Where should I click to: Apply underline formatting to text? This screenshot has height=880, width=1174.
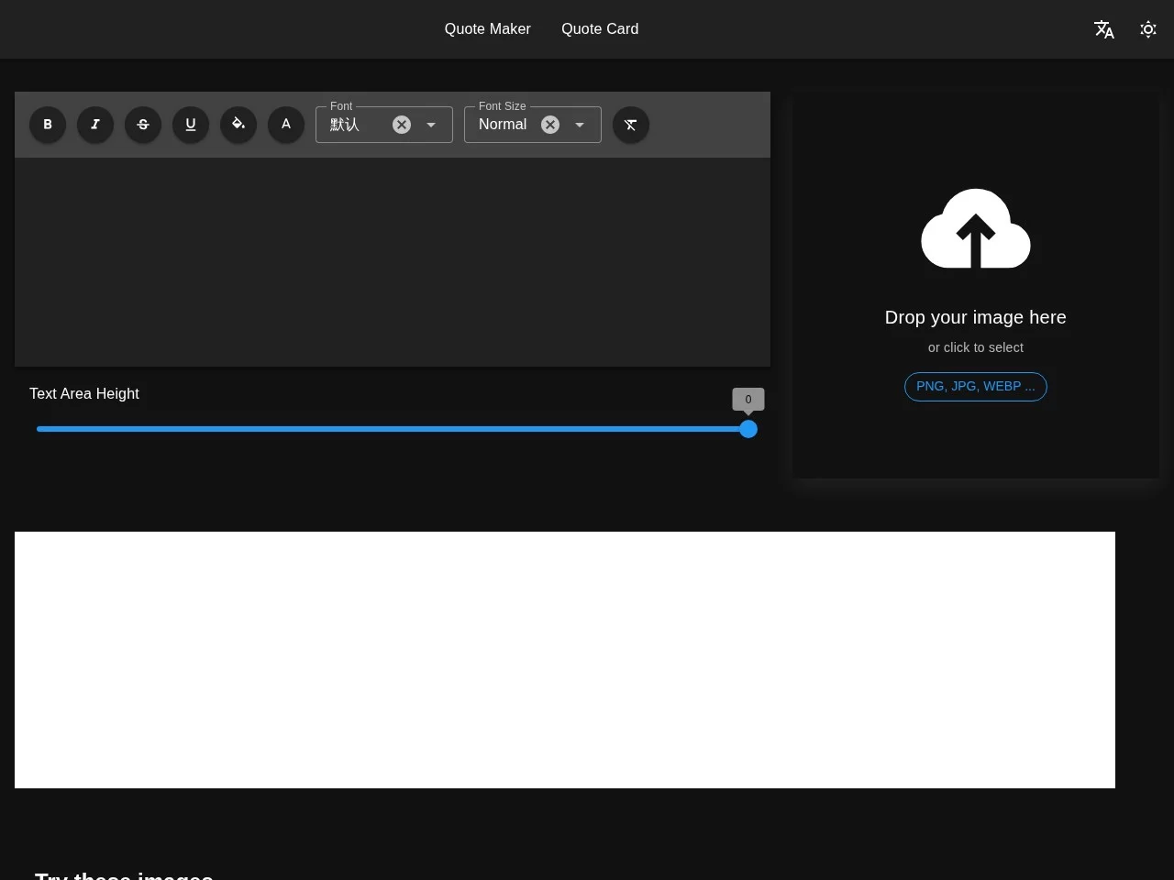click(191, 125)
